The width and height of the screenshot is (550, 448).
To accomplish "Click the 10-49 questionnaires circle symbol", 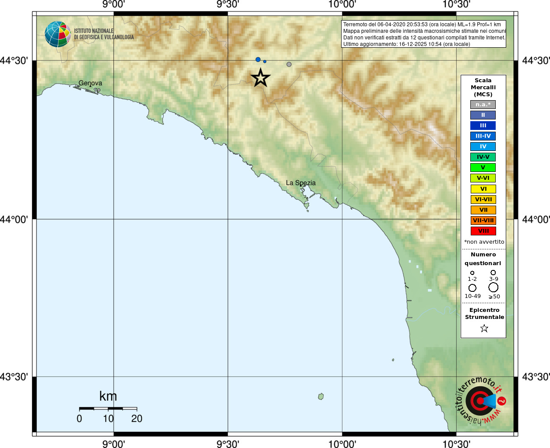I will click(472, 288).
